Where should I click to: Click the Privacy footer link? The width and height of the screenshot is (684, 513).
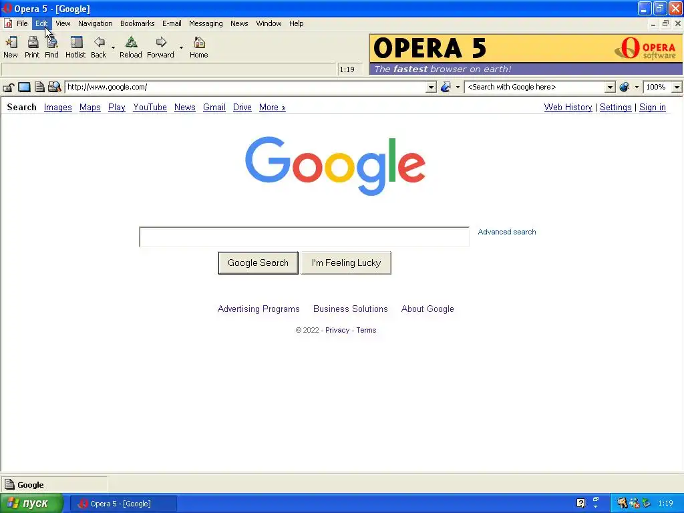point(337,330)
